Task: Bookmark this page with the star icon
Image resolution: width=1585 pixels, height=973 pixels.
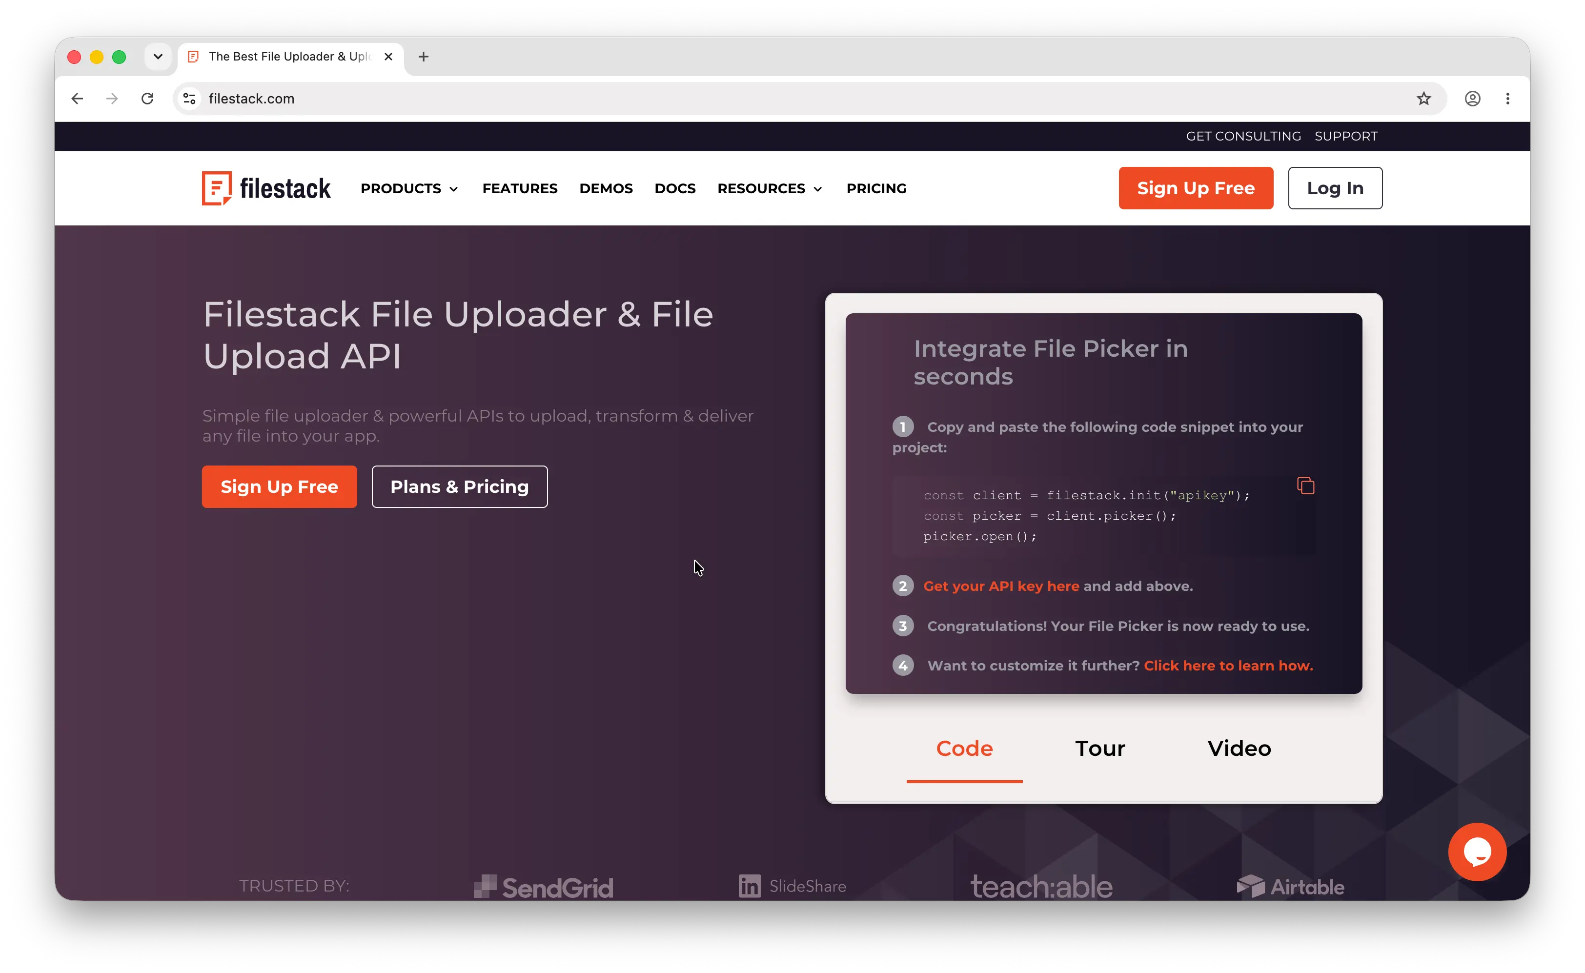Action: click(x=1423, y=99)
